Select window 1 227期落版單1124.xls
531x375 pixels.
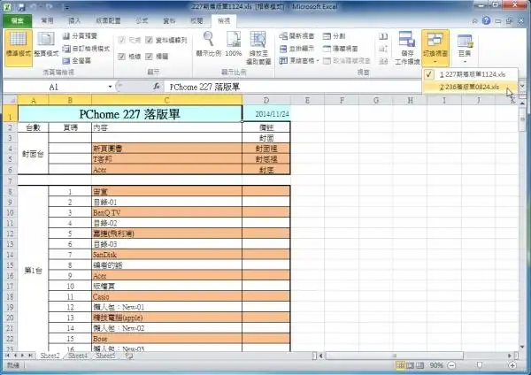point(470,74)
